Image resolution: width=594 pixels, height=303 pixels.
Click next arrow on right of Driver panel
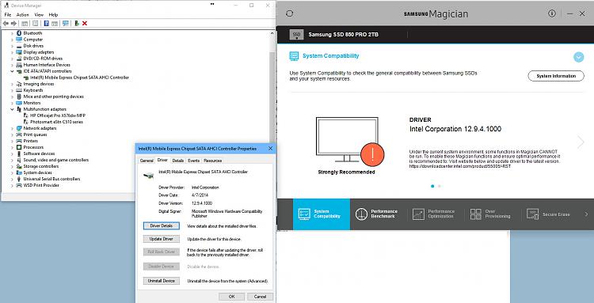click(x=581, y=142)
